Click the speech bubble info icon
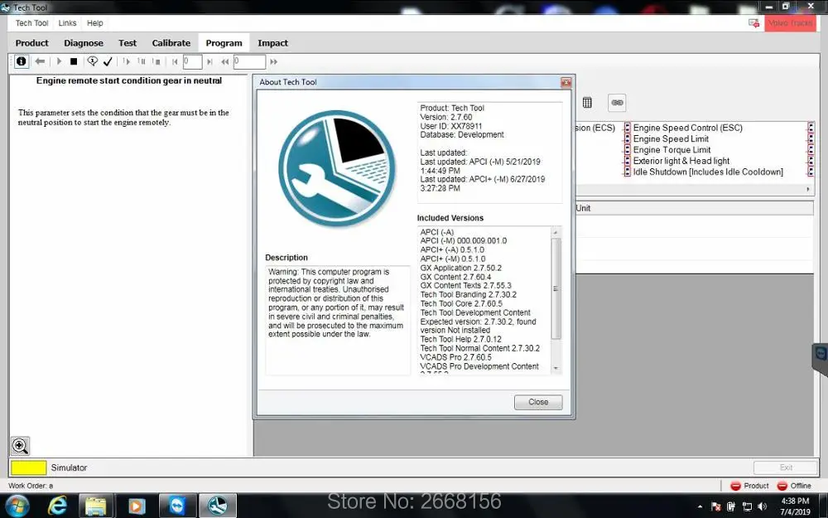This screenshot has width=828, height=518. coord(93,61)
